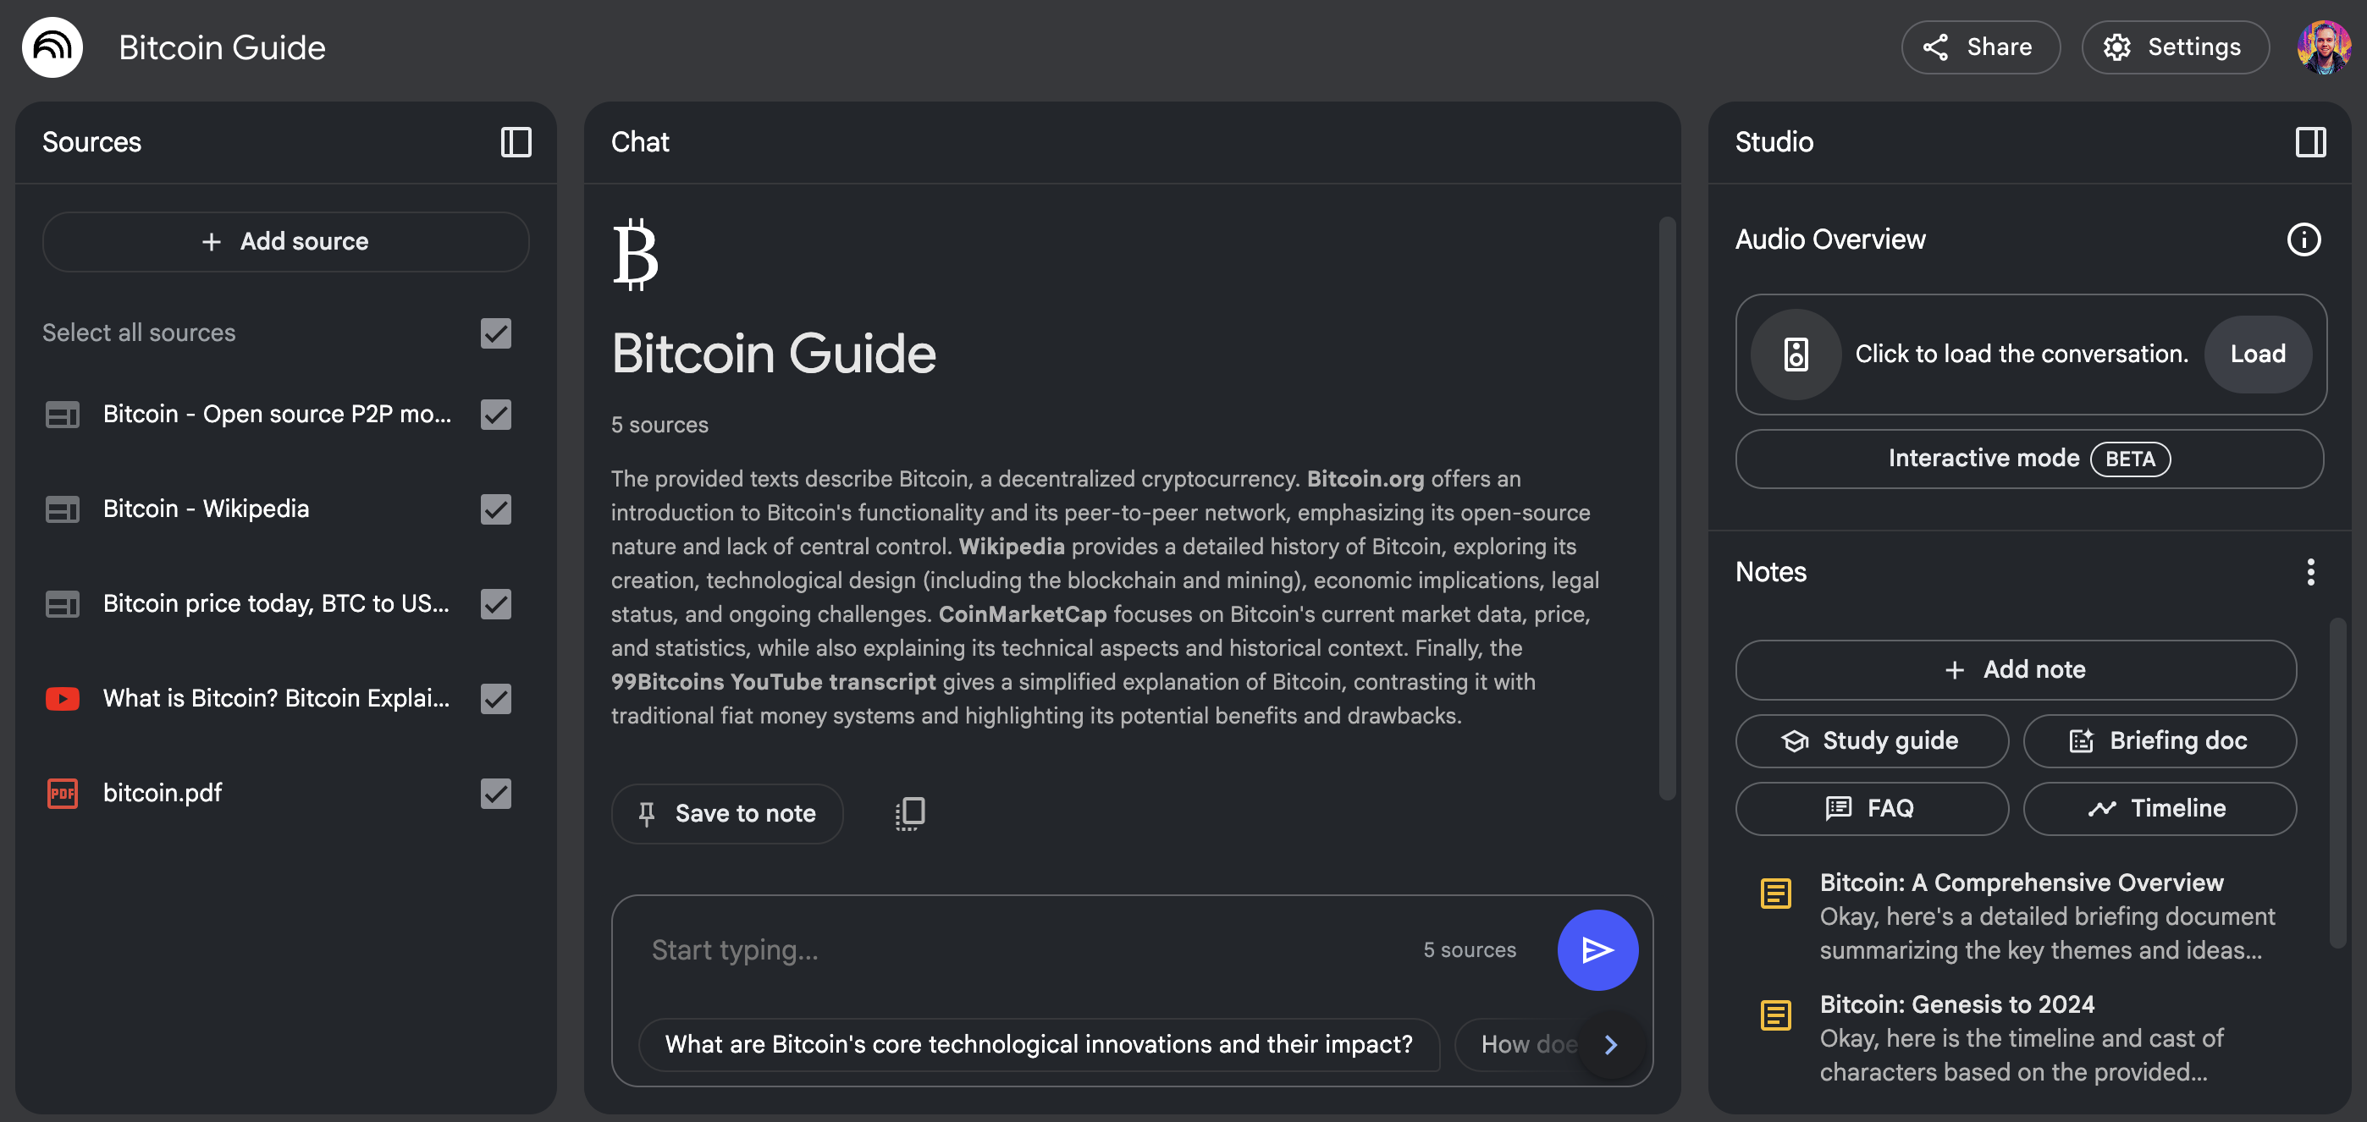The height and width of the screenshot is (1122, 2367).
Task: Click the send message arrow icon
Action: (x=1598, y=950)
